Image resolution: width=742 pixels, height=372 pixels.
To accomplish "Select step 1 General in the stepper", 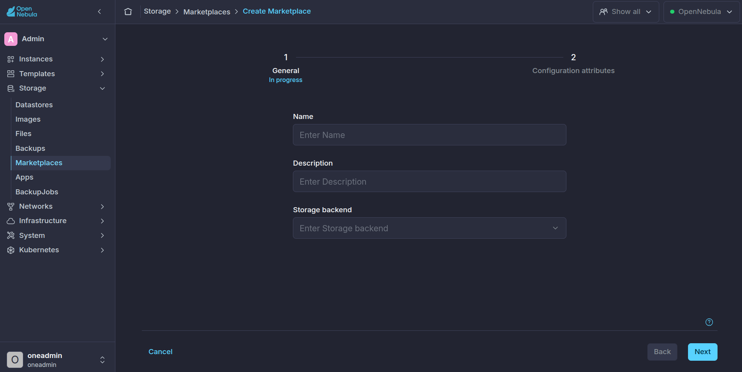I will click(286, 68).
